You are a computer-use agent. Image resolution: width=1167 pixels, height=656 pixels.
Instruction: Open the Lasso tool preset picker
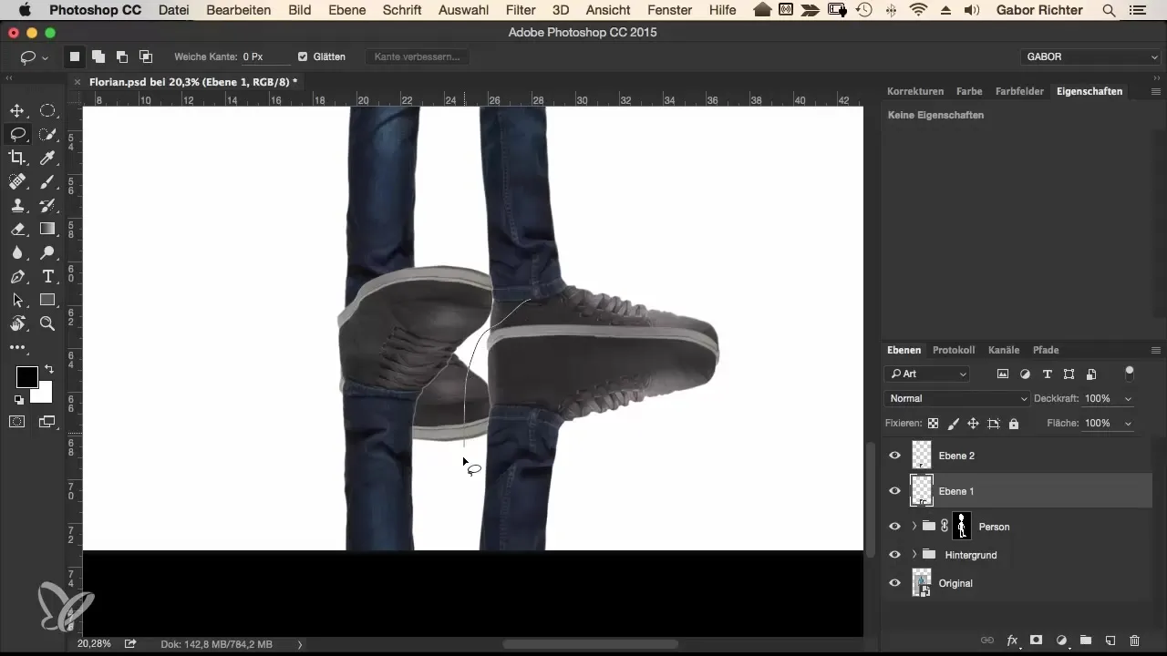pyautogui.click(x=34, y=56)
